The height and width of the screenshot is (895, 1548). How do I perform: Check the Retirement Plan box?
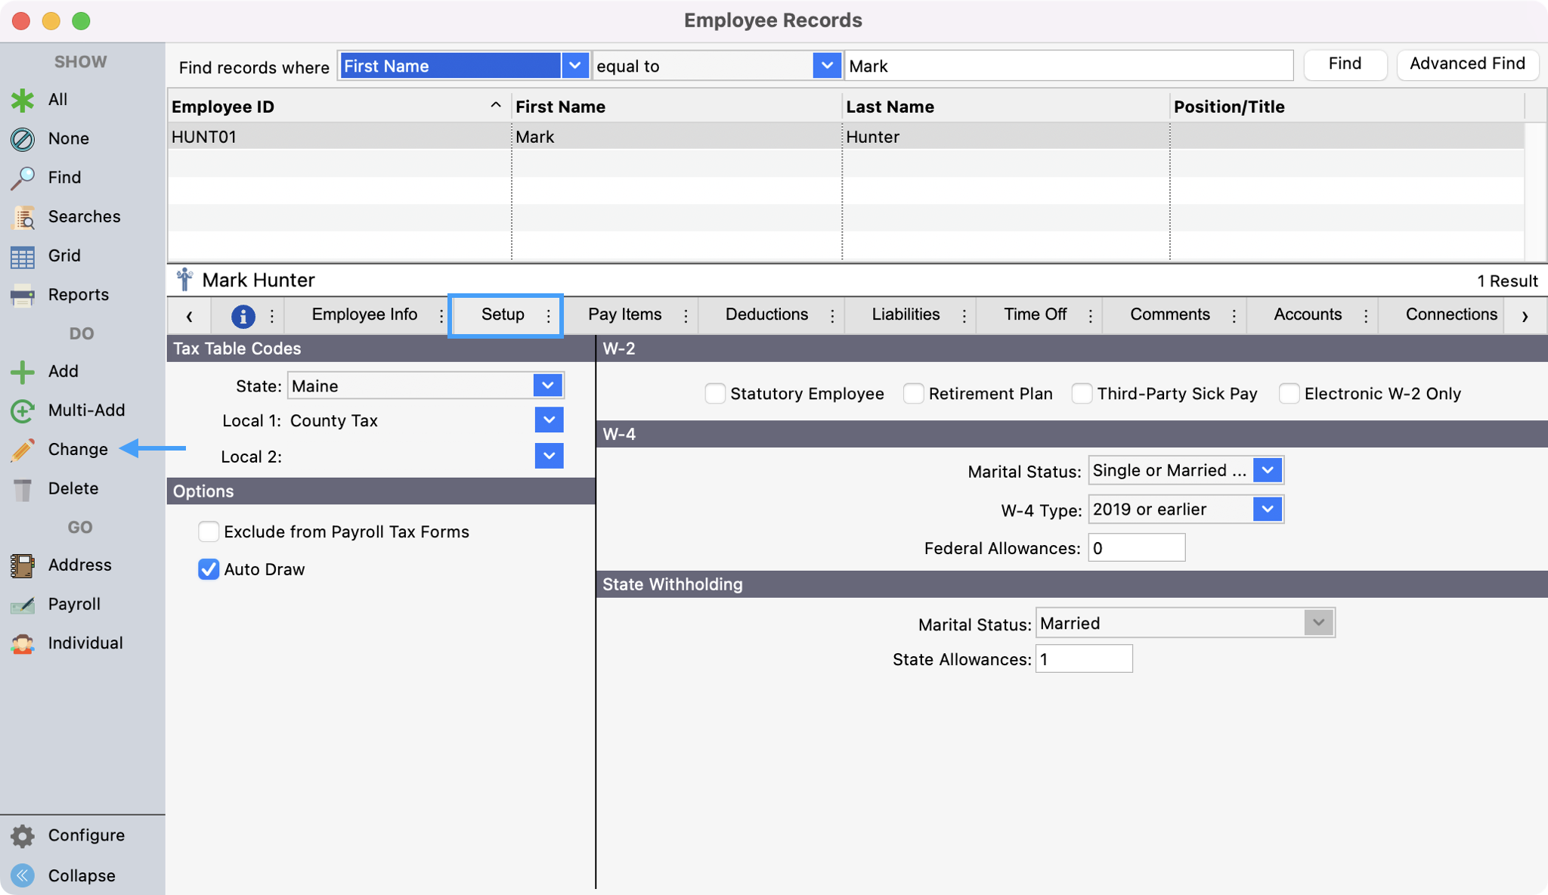pyautogui.click(x=914, y=394)
